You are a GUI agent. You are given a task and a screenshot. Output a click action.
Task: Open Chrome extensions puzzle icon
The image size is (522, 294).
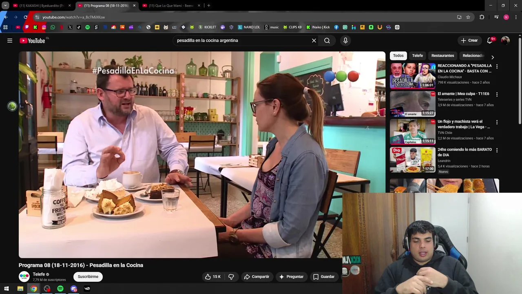482,17
